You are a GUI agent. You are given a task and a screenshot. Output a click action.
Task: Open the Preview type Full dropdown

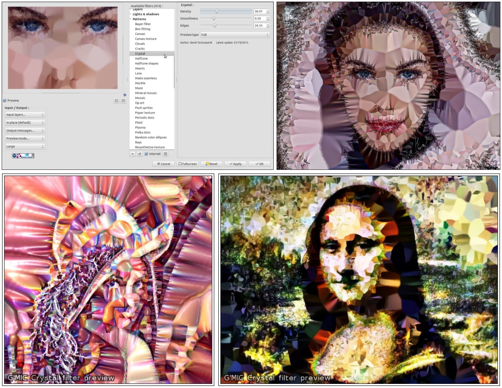(x=235, y=35)
